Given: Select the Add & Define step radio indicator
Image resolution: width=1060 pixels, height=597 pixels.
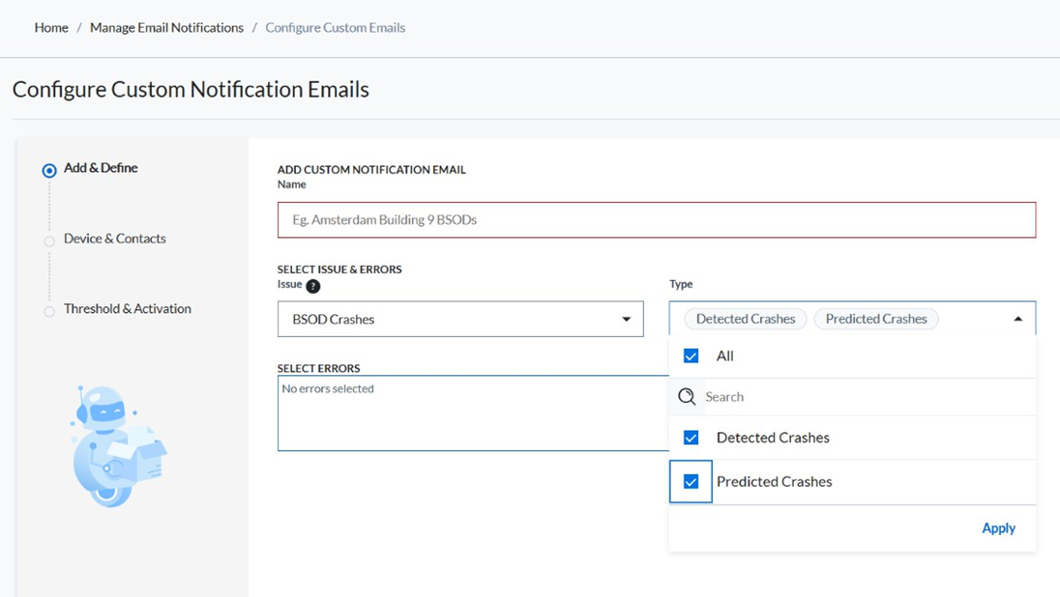Looking at the screenshot, I should tap(49, 171).
